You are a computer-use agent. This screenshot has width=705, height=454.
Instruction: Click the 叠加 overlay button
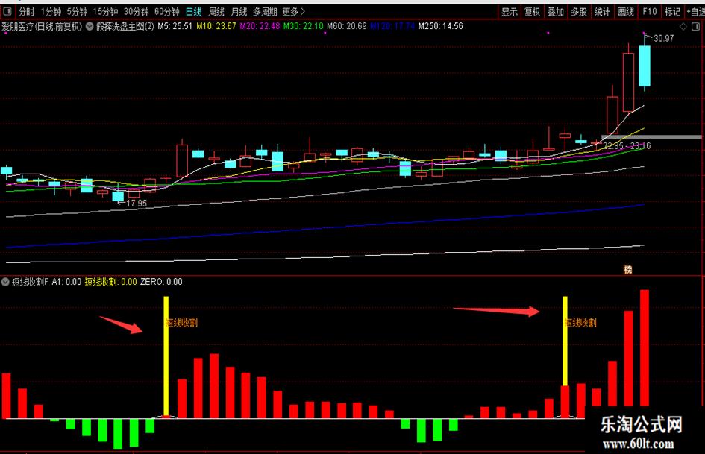[556, 12]
